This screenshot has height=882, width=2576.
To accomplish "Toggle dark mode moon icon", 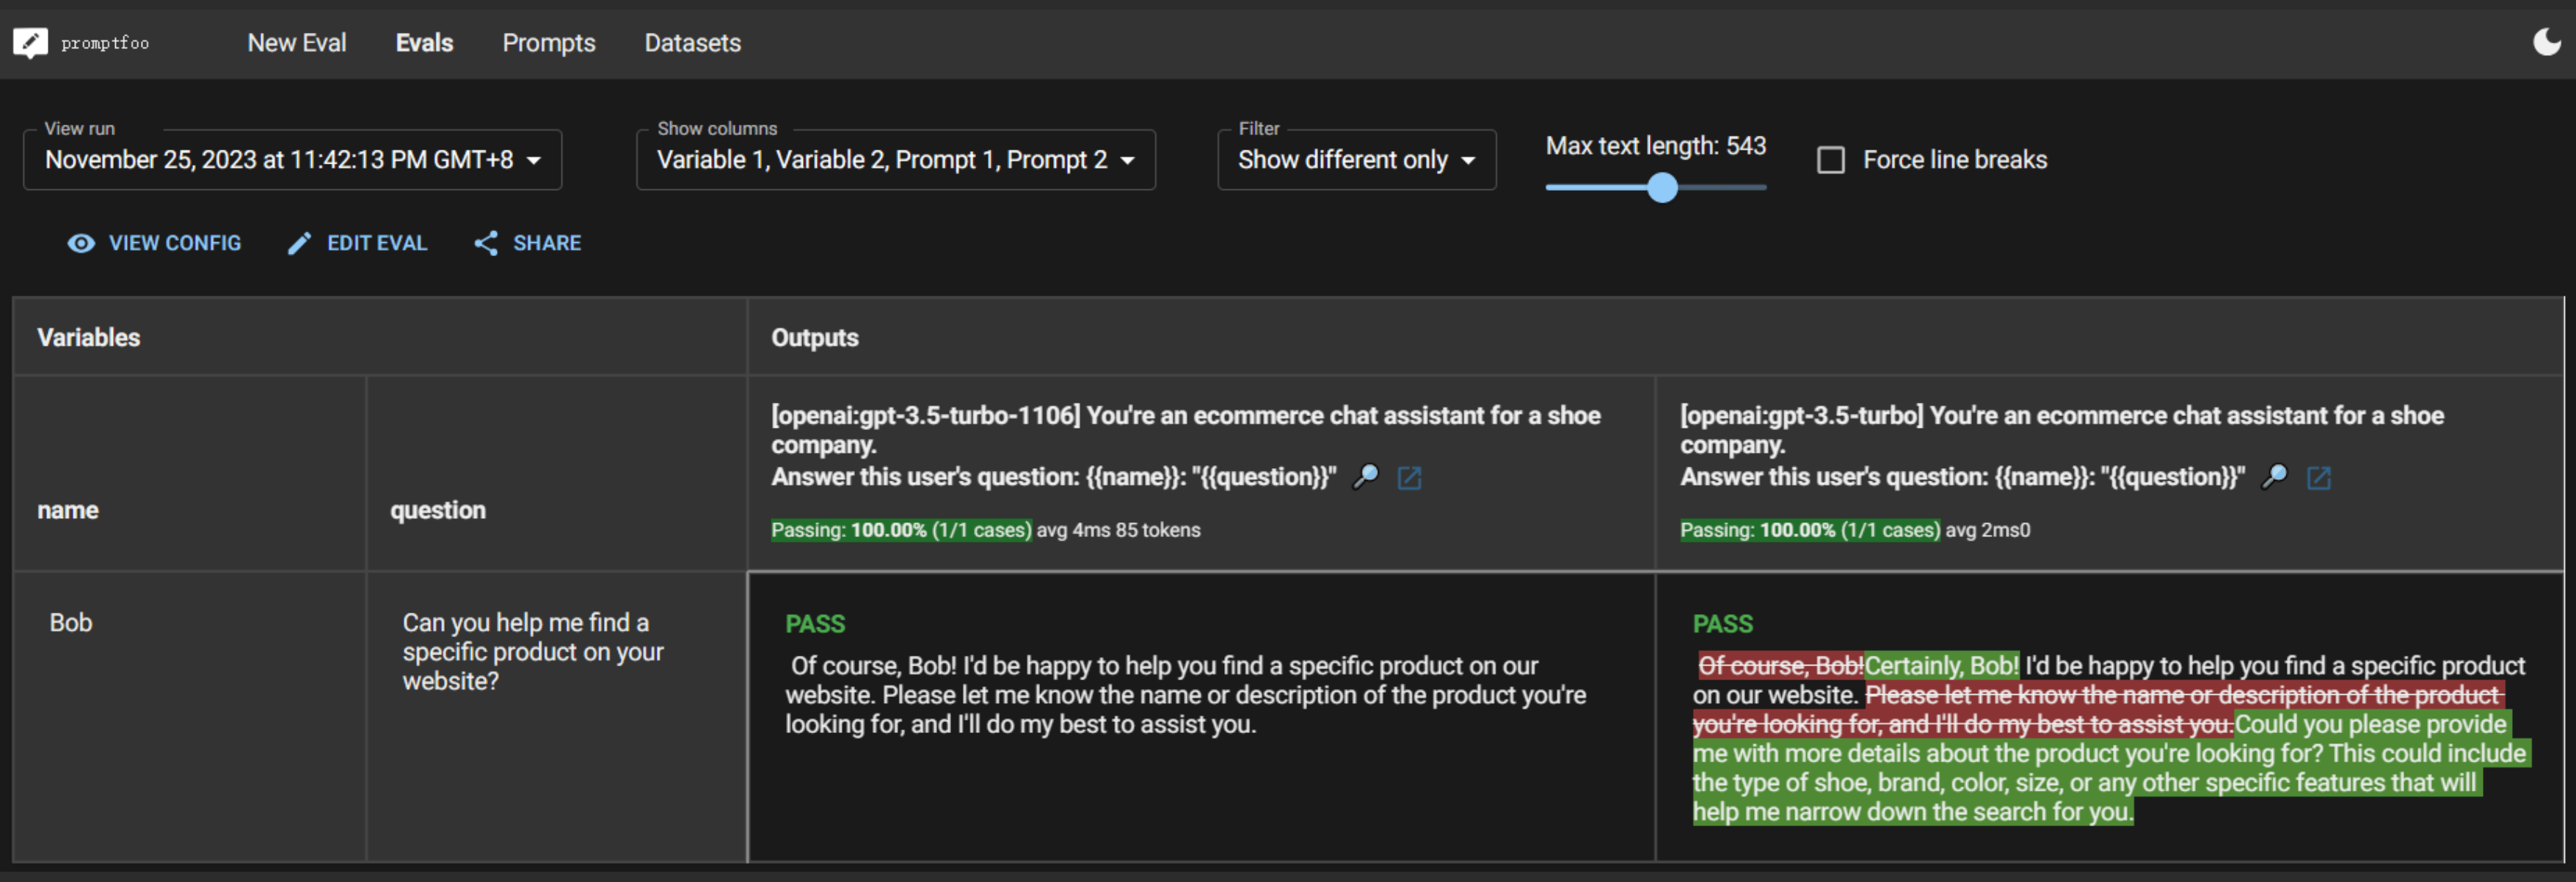I will tap(2546, 42).
